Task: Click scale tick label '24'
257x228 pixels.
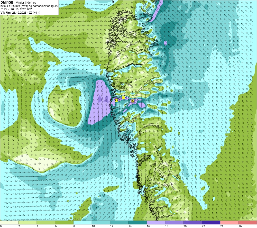Action: pyautogui.click(x=222, y=226)
